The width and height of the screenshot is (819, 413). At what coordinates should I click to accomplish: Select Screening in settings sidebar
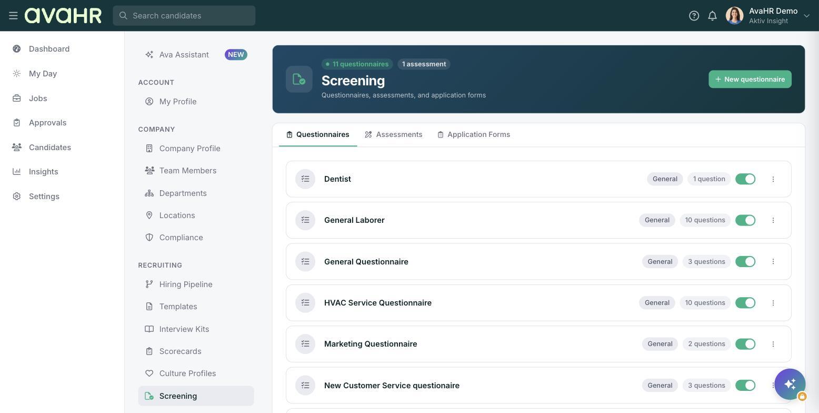click(196, 396)
